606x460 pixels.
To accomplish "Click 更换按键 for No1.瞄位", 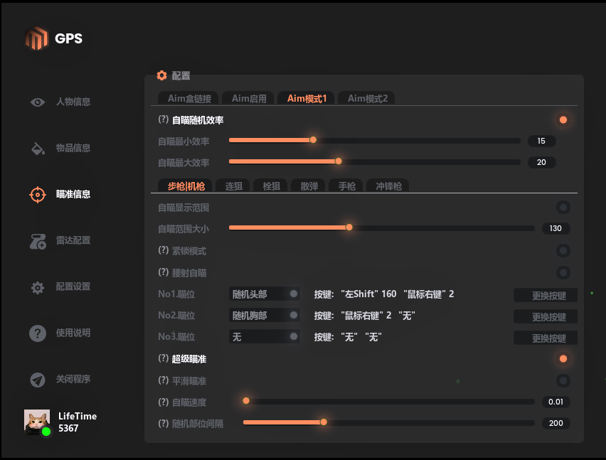I will [546, 296].
